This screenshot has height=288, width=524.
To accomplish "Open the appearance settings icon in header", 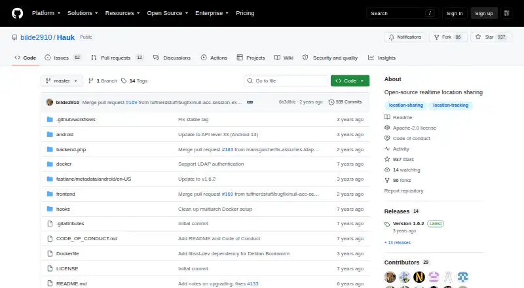I will tap(506, 13).
